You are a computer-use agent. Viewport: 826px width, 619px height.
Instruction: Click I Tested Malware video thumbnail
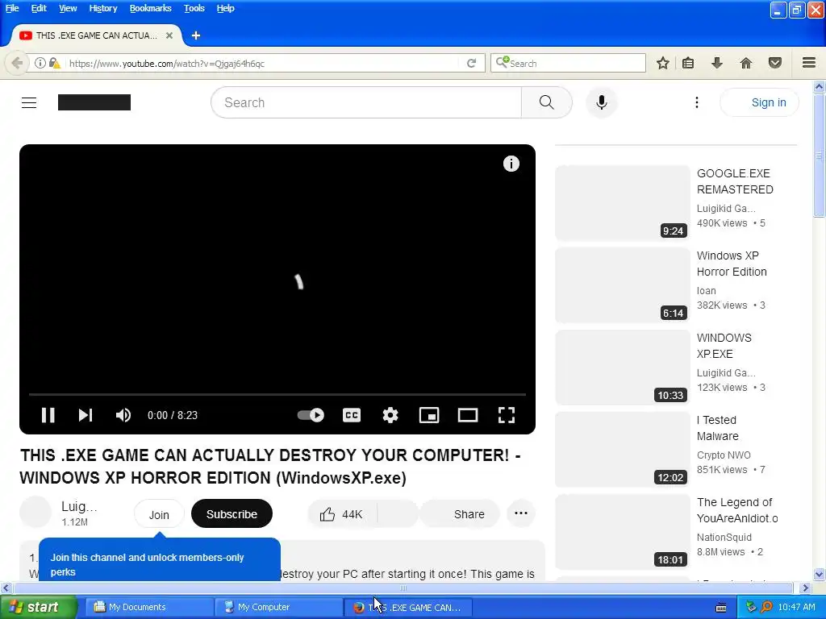pos(623,450)
